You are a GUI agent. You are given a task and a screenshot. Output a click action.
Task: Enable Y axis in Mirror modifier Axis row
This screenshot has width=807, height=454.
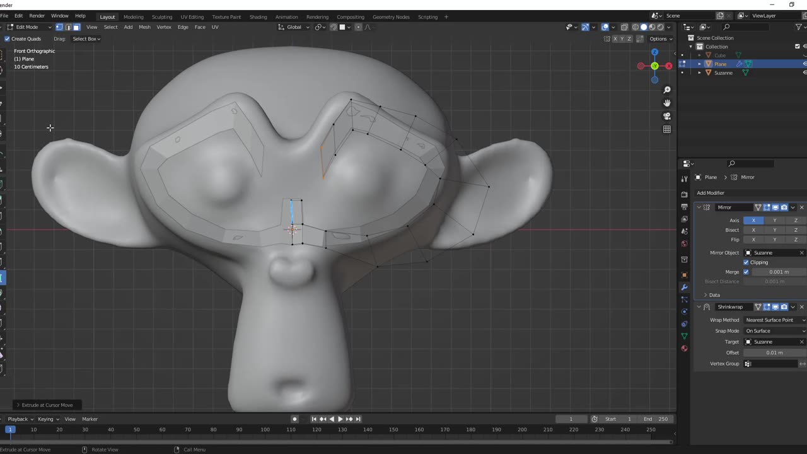pyautogui.click(x=774, y=221)
